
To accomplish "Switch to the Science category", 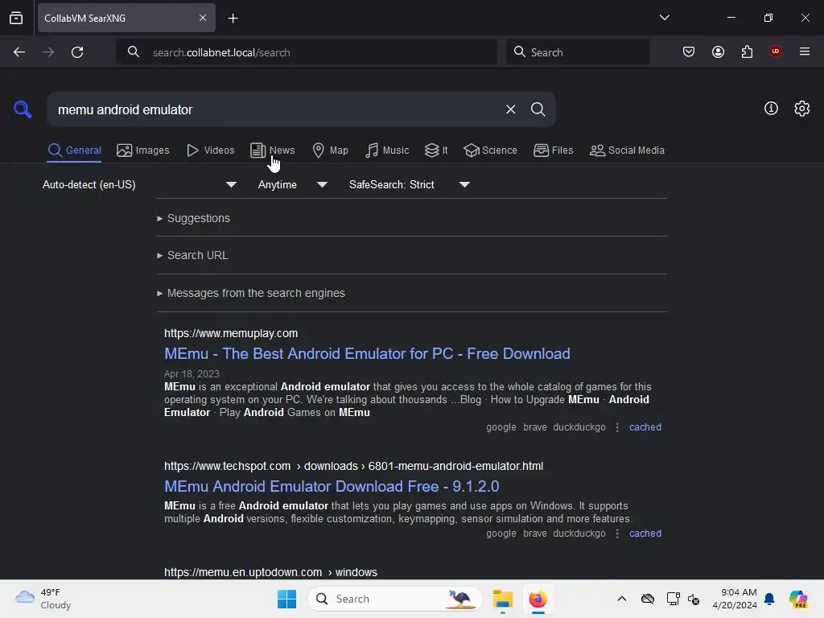I will (490, 150).
